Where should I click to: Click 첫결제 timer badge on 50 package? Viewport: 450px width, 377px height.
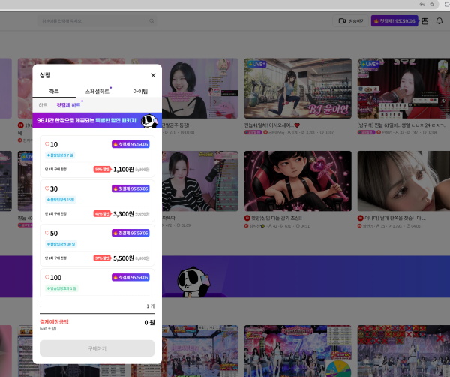130,233
